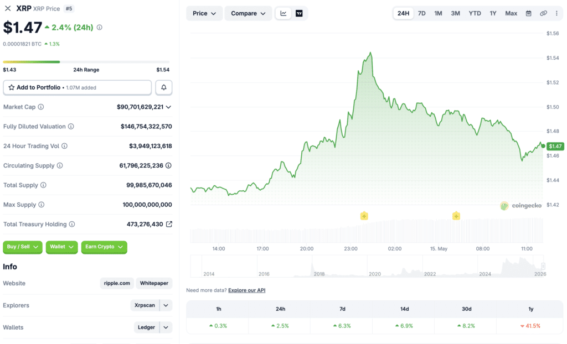Open the Compare dropdown
This screenshot has height=344, width=567.
[248, 13]
